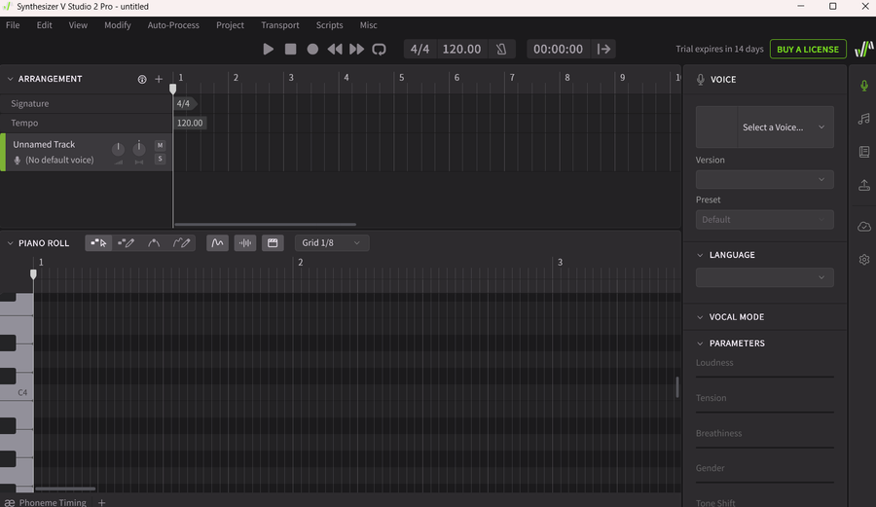Open the Preset Default dropdown
This screenshot has width=876, height=507.
pos(765,219)
